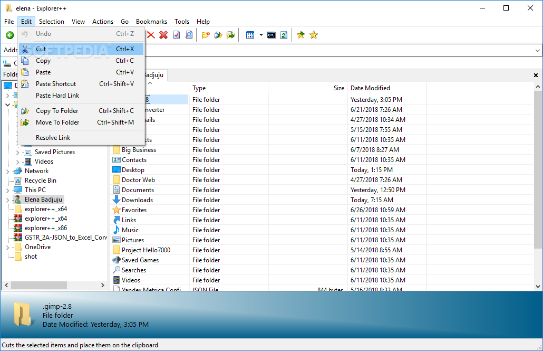Click the Views grid icon
The height and width of the screenshot is (351, 543).
[x=250, y=35]
